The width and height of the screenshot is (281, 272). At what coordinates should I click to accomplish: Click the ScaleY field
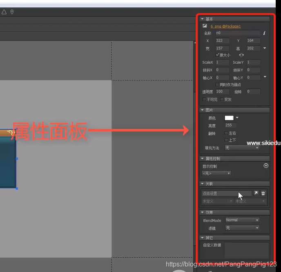tap(253, 62)
